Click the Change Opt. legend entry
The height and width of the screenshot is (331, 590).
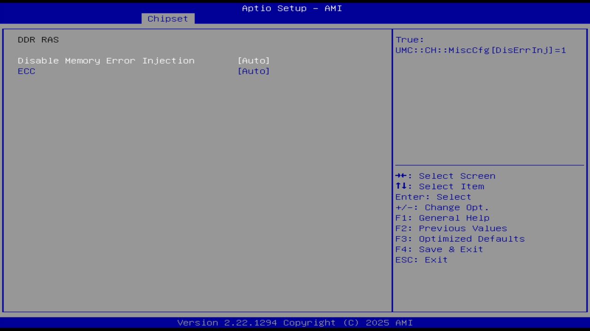point(441,207)
